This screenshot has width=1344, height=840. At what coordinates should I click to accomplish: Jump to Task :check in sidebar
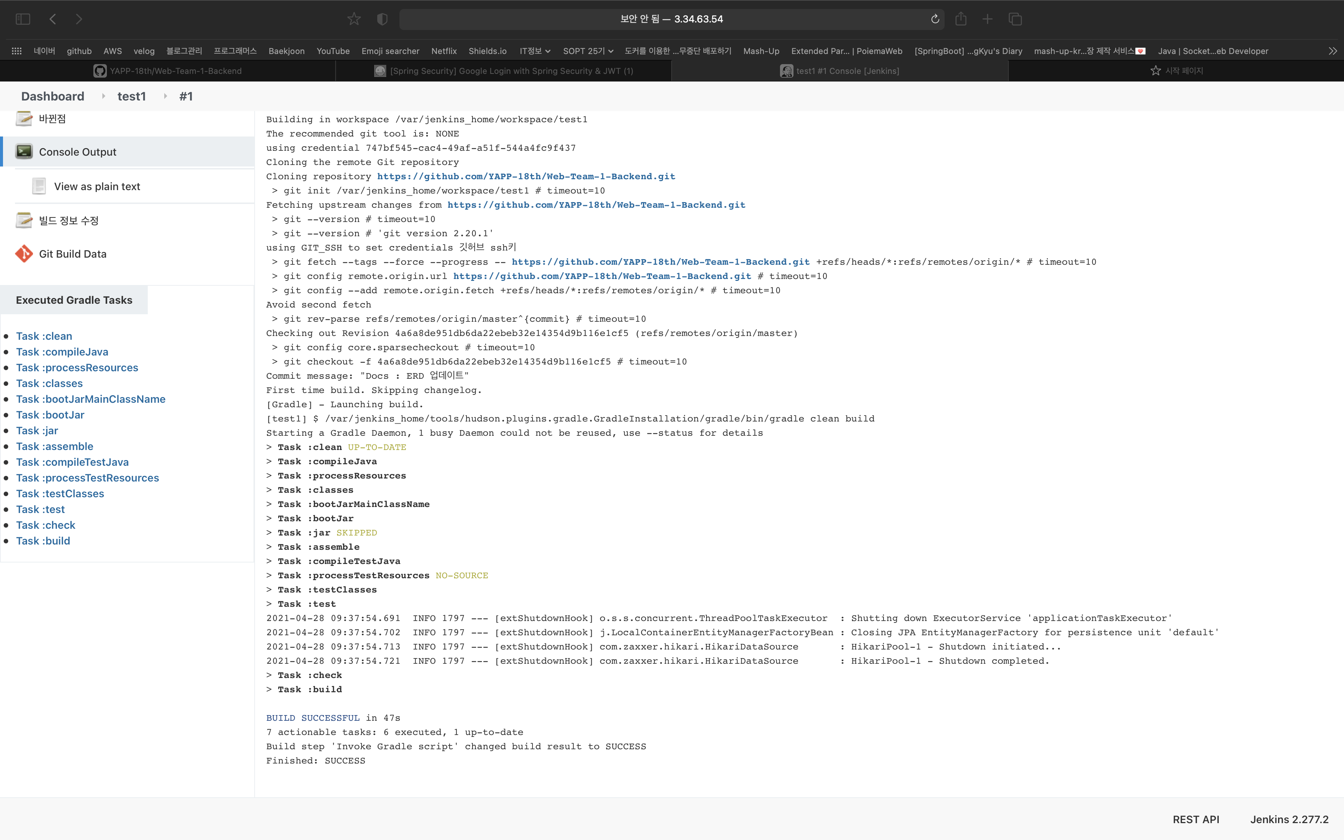(45, 525)
